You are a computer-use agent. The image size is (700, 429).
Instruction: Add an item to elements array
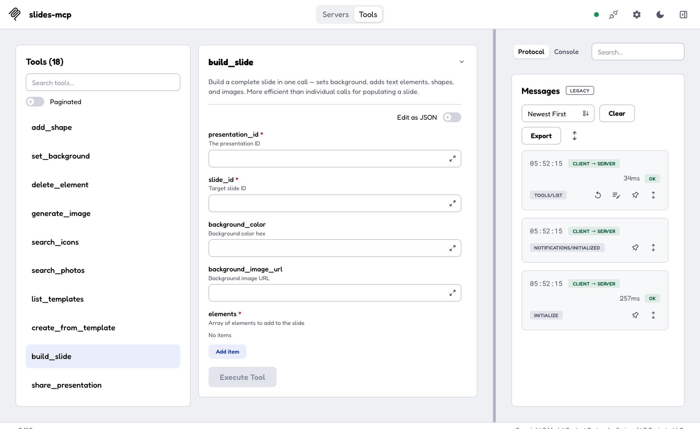coord(227,352)
